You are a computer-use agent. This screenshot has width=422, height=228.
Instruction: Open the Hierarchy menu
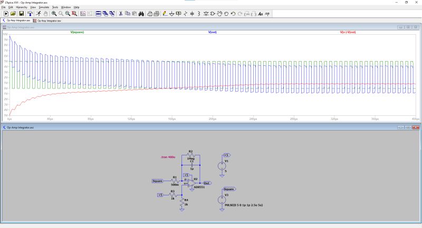click(x=22, y=7)
